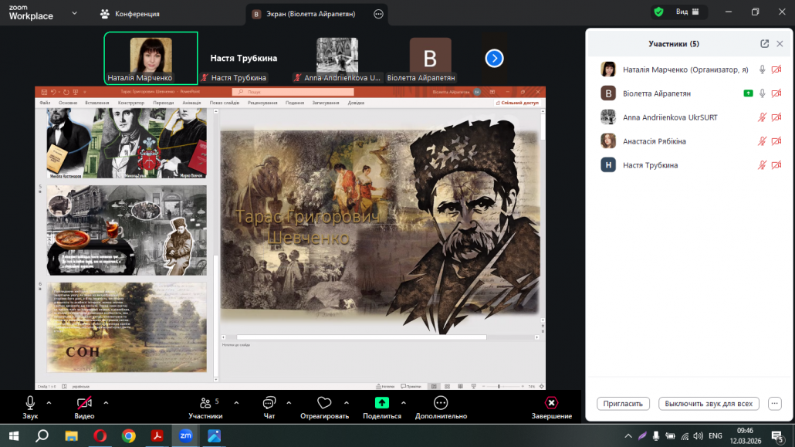This screenshot has height=447, width=795.
Task: Click the red End meeting icon
Action: tap(551, 403)
